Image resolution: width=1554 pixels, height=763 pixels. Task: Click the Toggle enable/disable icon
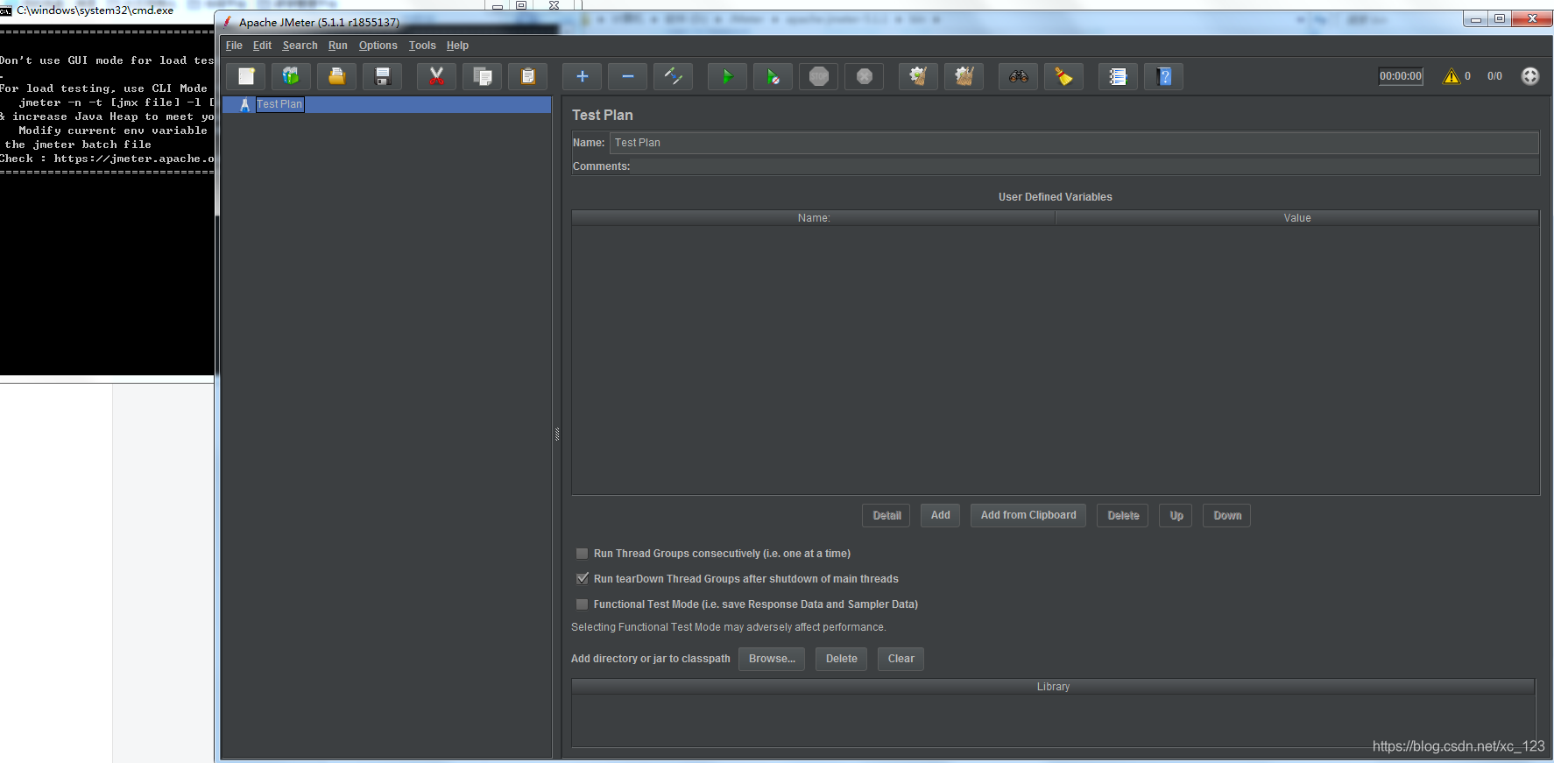coord(674,77)
